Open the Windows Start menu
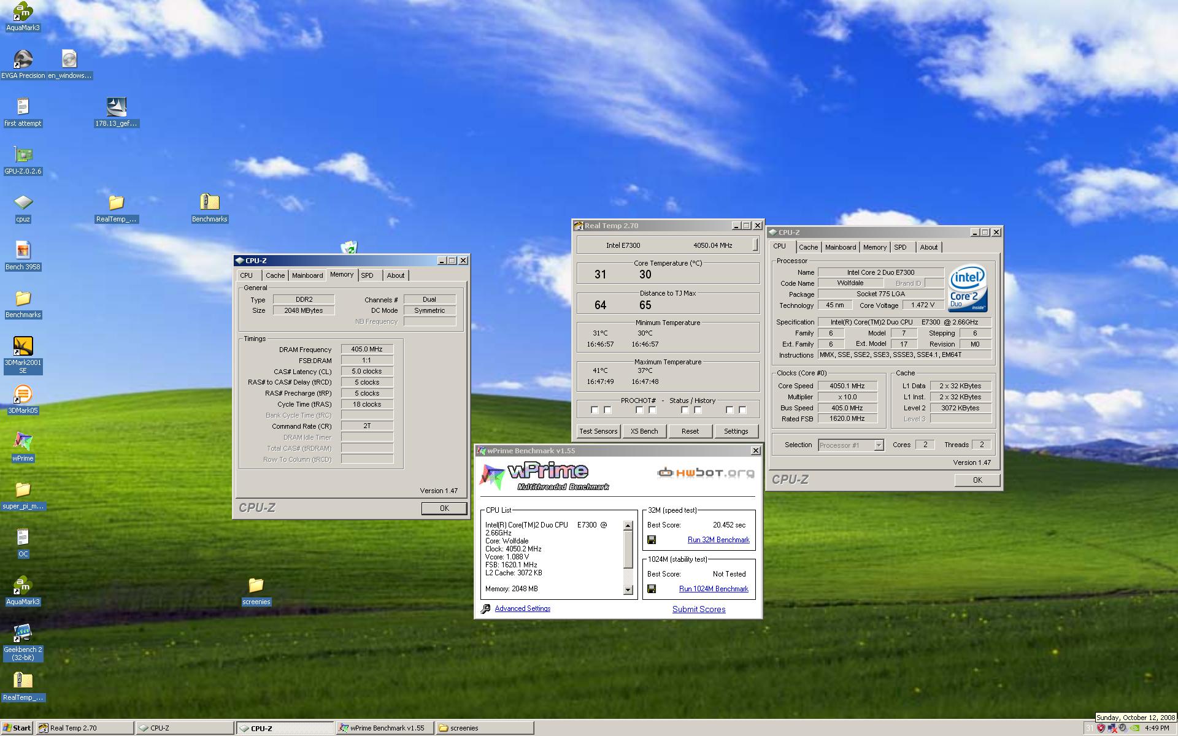This screenshot has height=736, width=1178. [17, 728]
